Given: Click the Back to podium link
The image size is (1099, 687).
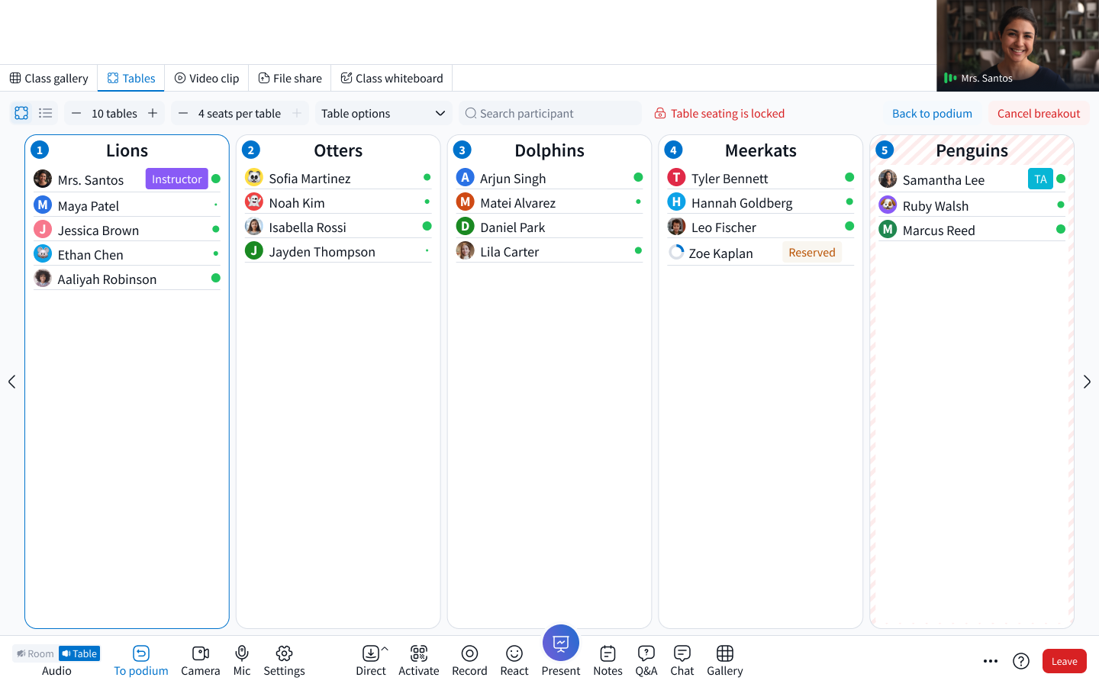Looking at the screenshot, I should coord(932,114).
